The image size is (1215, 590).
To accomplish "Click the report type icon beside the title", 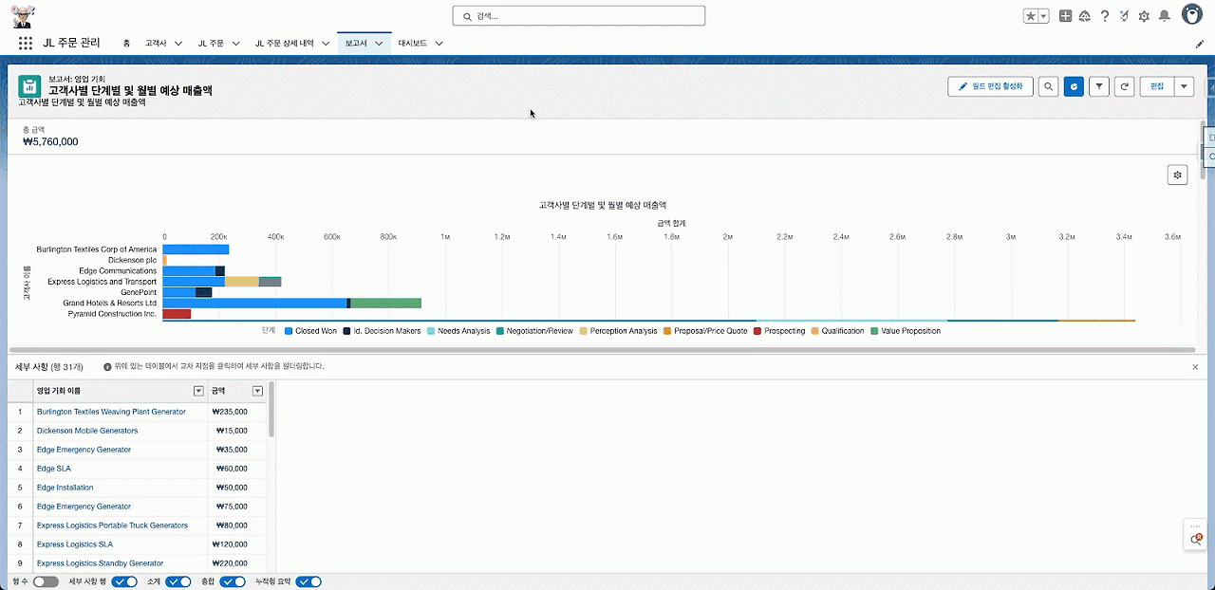I will click(28, 85).
